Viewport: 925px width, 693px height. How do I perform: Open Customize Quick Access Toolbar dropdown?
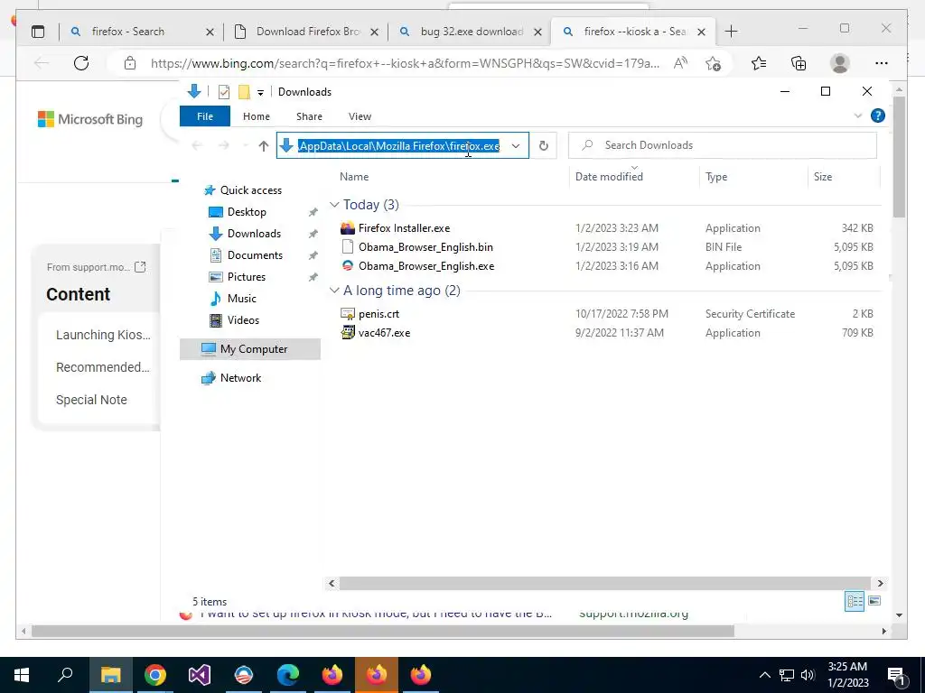260,93
